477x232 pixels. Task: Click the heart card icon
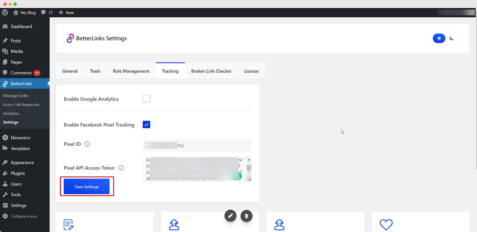tap(386, 225)
